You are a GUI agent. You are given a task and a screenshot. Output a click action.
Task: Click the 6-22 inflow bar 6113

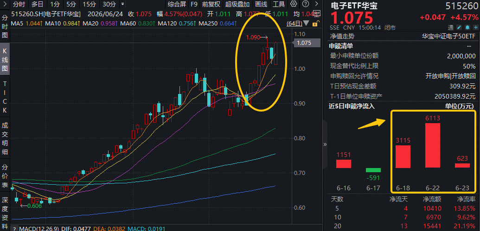pyautogui.click(x=433, y=145)
